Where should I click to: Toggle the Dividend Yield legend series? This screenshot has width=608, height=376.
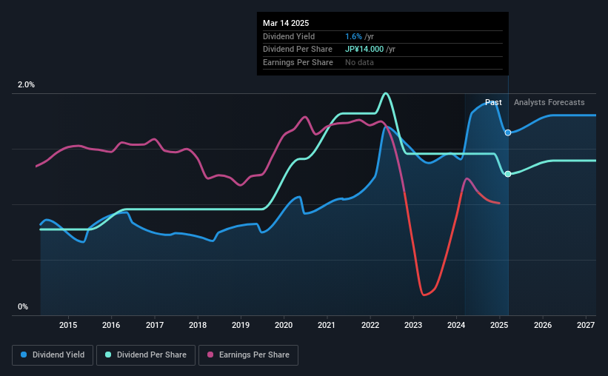coord(53,355)
